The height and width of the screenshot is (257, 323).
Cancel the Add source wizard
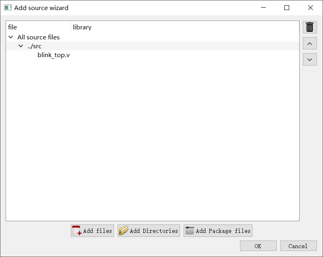tap(298, 246)
